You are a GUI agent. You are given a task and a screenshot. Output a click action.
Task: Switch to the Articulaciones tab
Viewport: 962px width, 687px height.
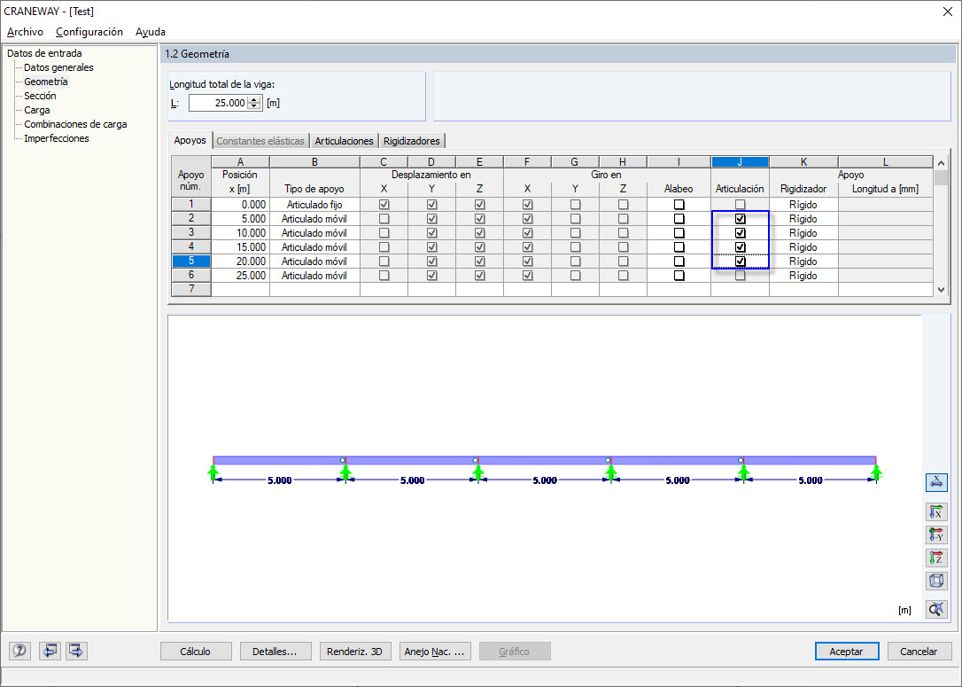click(344, 141)
